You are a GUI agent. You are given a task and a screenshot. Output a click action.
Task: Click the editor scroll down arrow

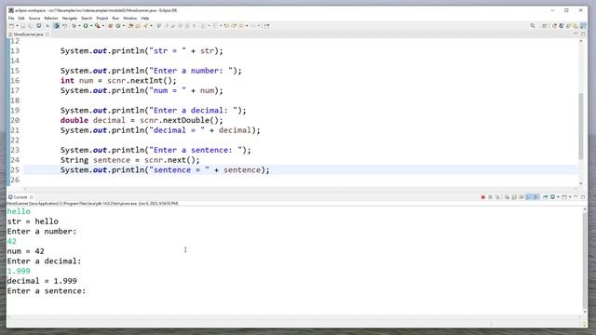(581, 183)
